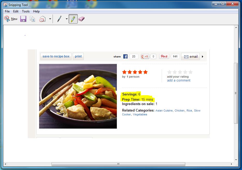Click Prep Time: 15 mins text
The height and width of the screenshot is (170, 242).
pos(138,99)
